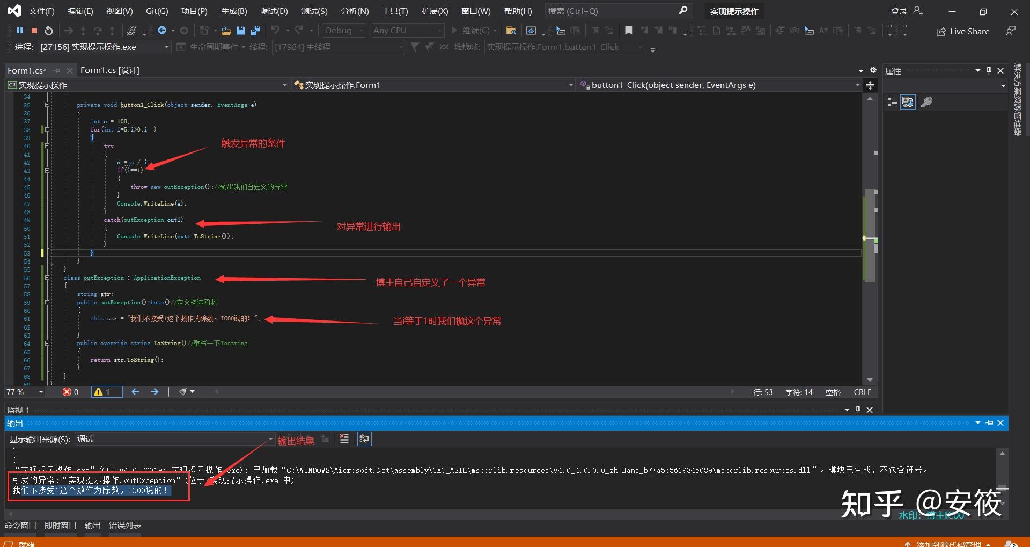This screenshot has height=547, width=1030.
Task: Save all files with the double-disk icon
Action: point(255,31)
